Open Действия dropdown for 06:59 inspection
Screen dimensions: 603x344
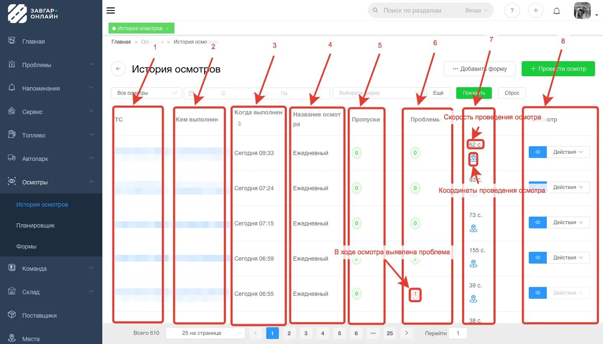[x=568, y=258]
